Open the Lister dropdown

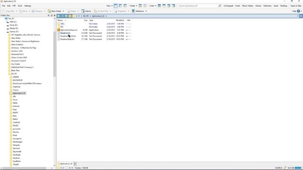[153, 6]
